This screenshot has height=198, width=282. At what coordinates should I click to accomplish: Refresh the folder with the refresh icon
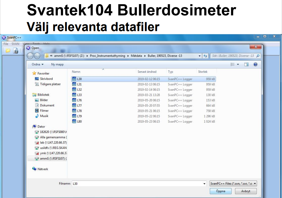pos(205,56)
